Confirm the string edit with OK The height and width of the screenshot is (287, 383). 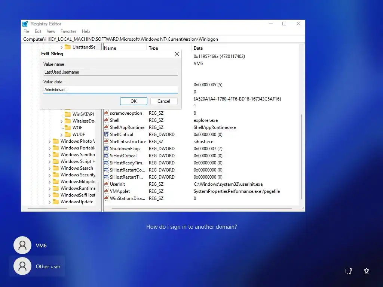(134, 101)
